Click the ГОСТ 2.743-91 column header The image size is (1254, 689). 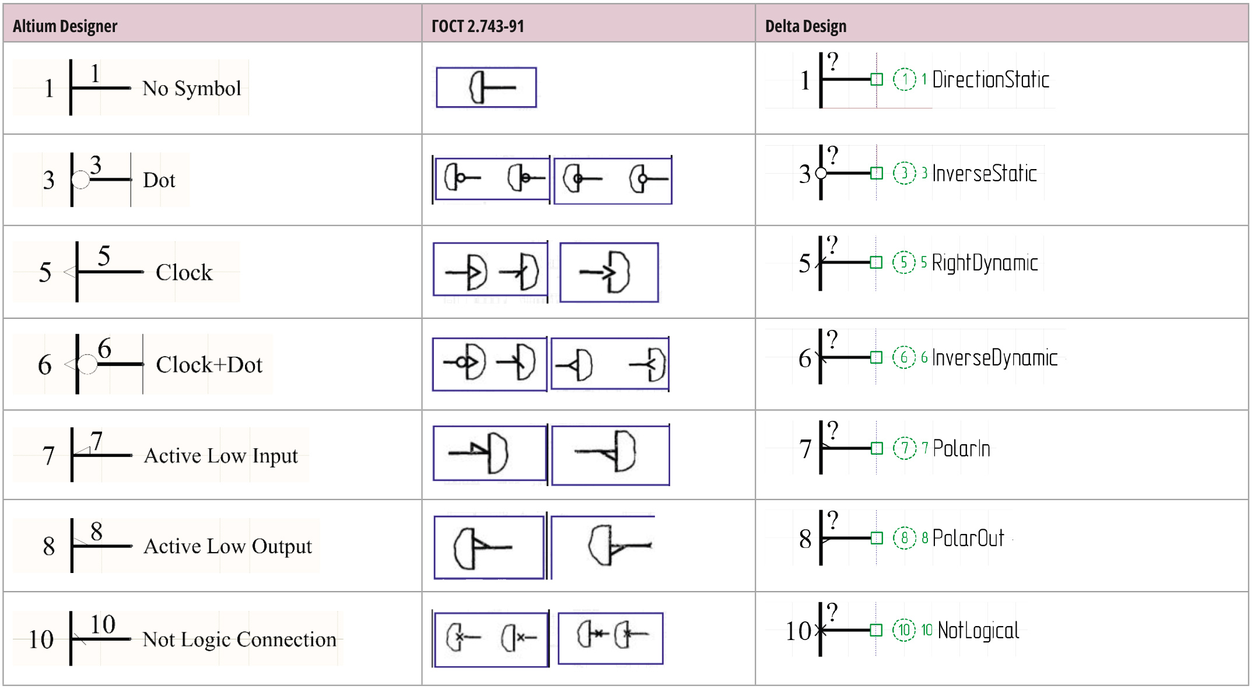click(x=478, y=26)
